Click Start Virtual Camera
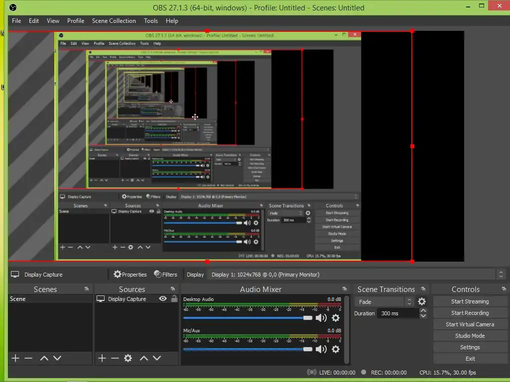The height and width of the screenshot is (382, 510). [470, 324]
